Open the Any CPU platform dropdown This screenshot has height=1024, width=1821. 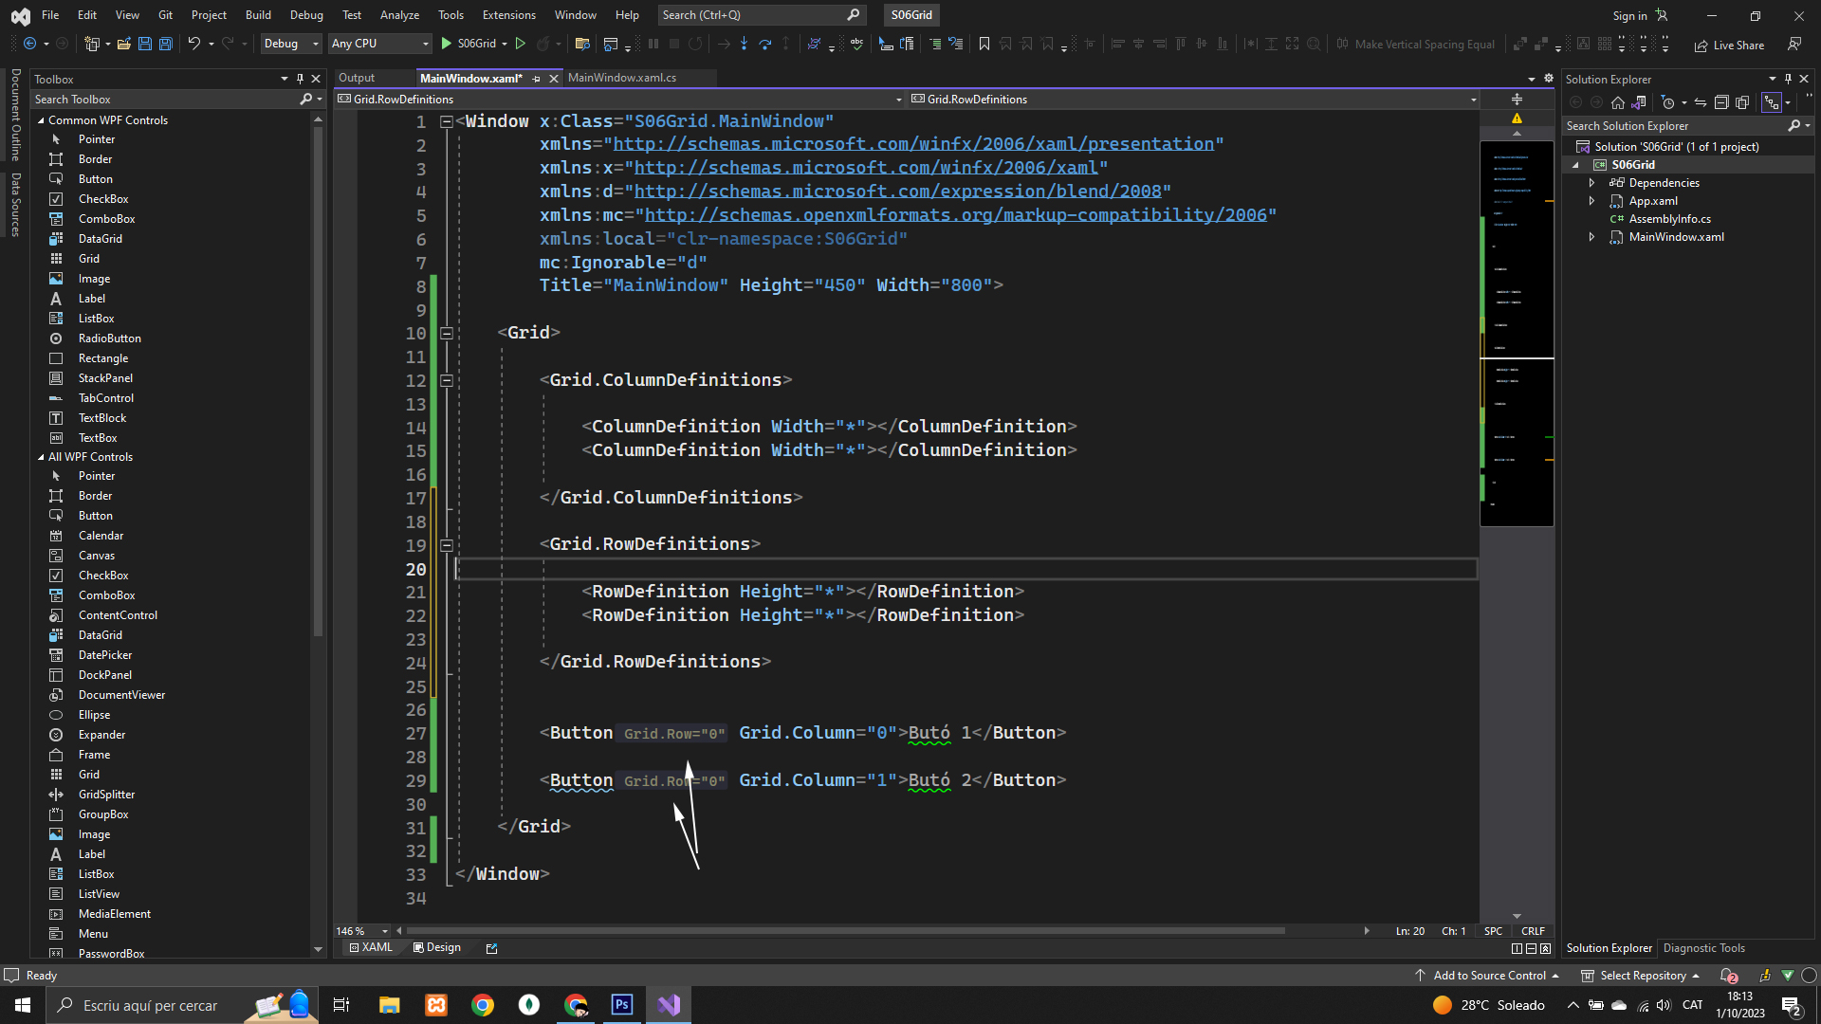click(x=379, y=44)
